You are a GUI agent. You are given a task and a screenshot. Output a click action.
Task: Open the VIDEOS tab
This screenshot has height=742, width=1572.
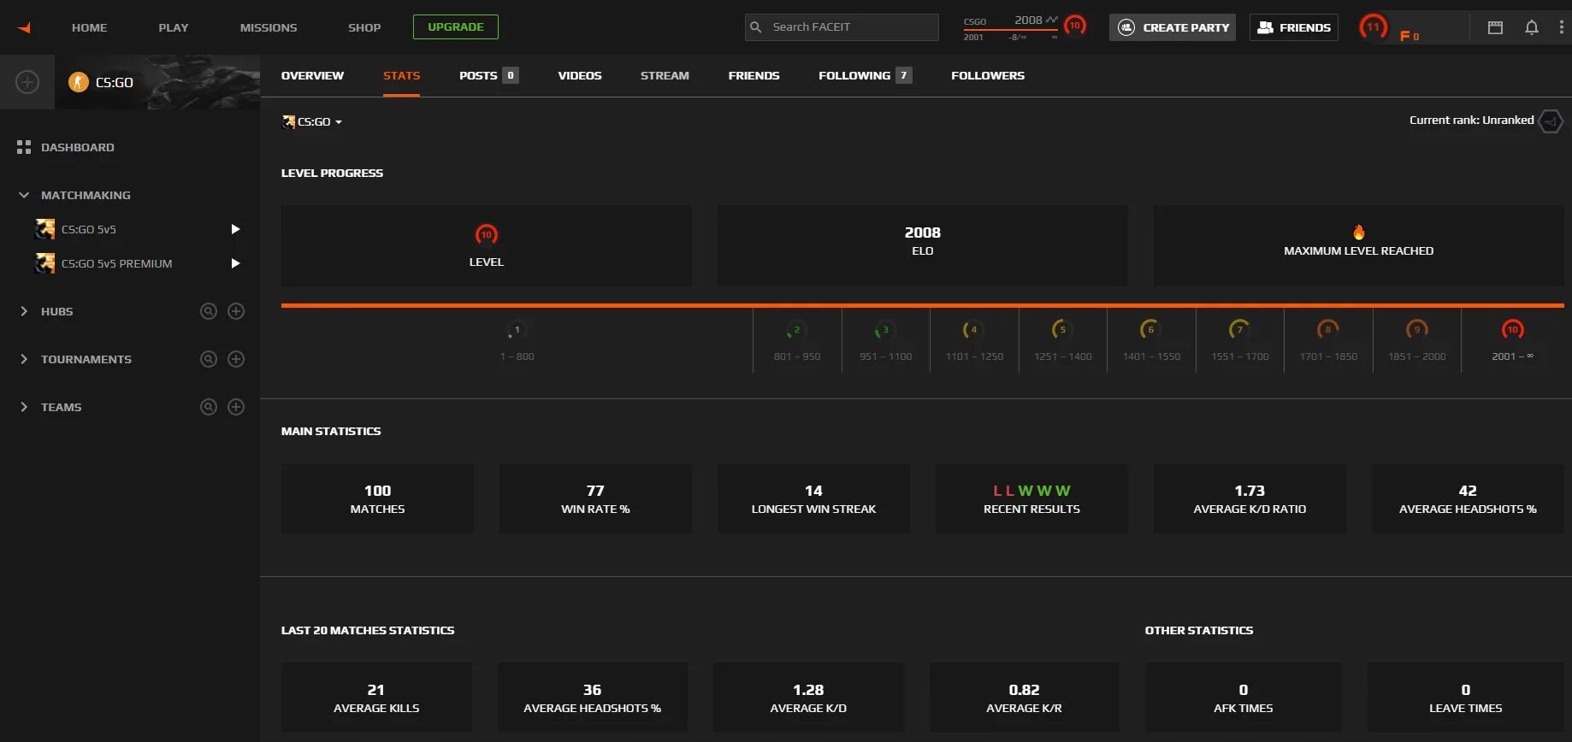tap(580, 75)
